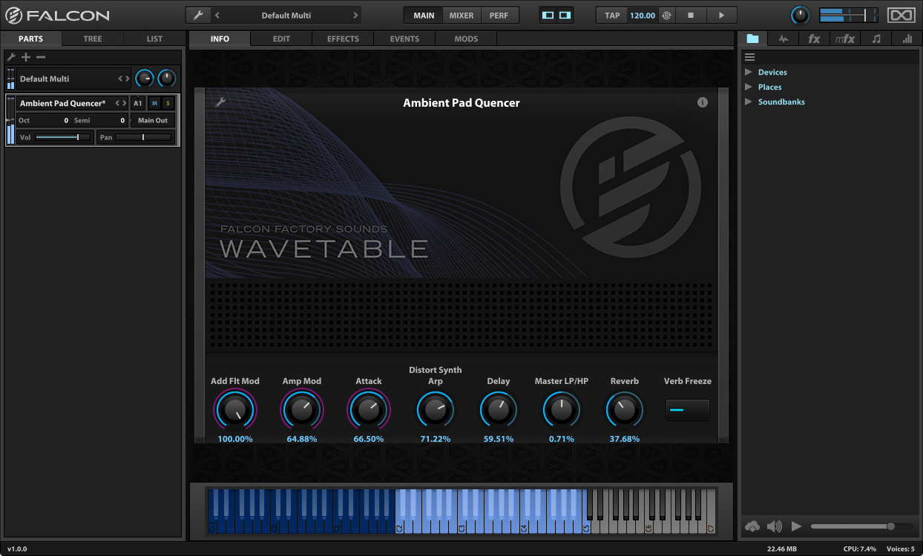This screenshot has height=556, width=923.
Task: Load previous multi with left arrow
Action: tap(217, 15)
